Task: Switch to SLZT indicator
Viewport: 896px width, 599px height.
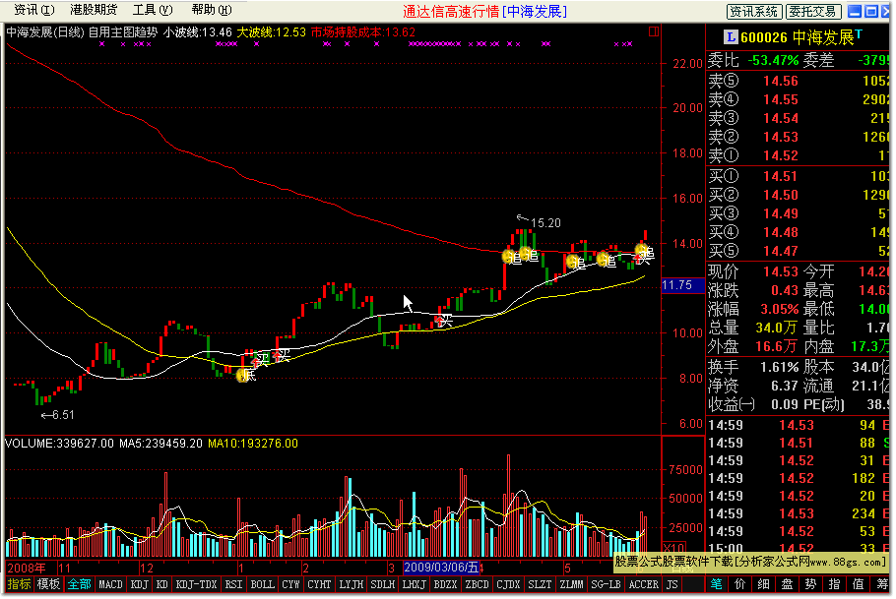Action: click(x=540, y=584)
